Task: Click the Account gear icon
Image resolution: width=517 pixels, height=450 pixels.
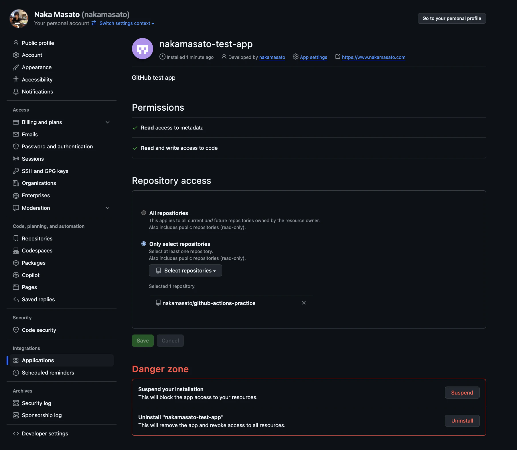Action: pyautogui.click(x=16, y=55)
